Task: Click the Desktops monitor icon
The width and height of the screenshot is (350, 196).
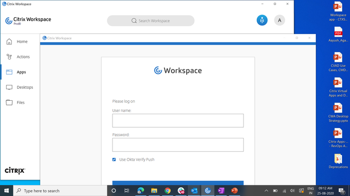Action: (9, 87)
